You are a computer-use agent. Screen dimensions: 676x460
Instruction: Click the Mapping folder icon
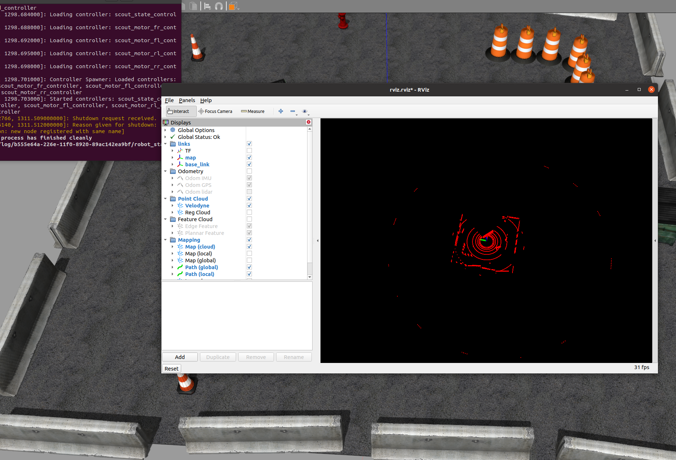pyautogui.click(x=173, y=240)
